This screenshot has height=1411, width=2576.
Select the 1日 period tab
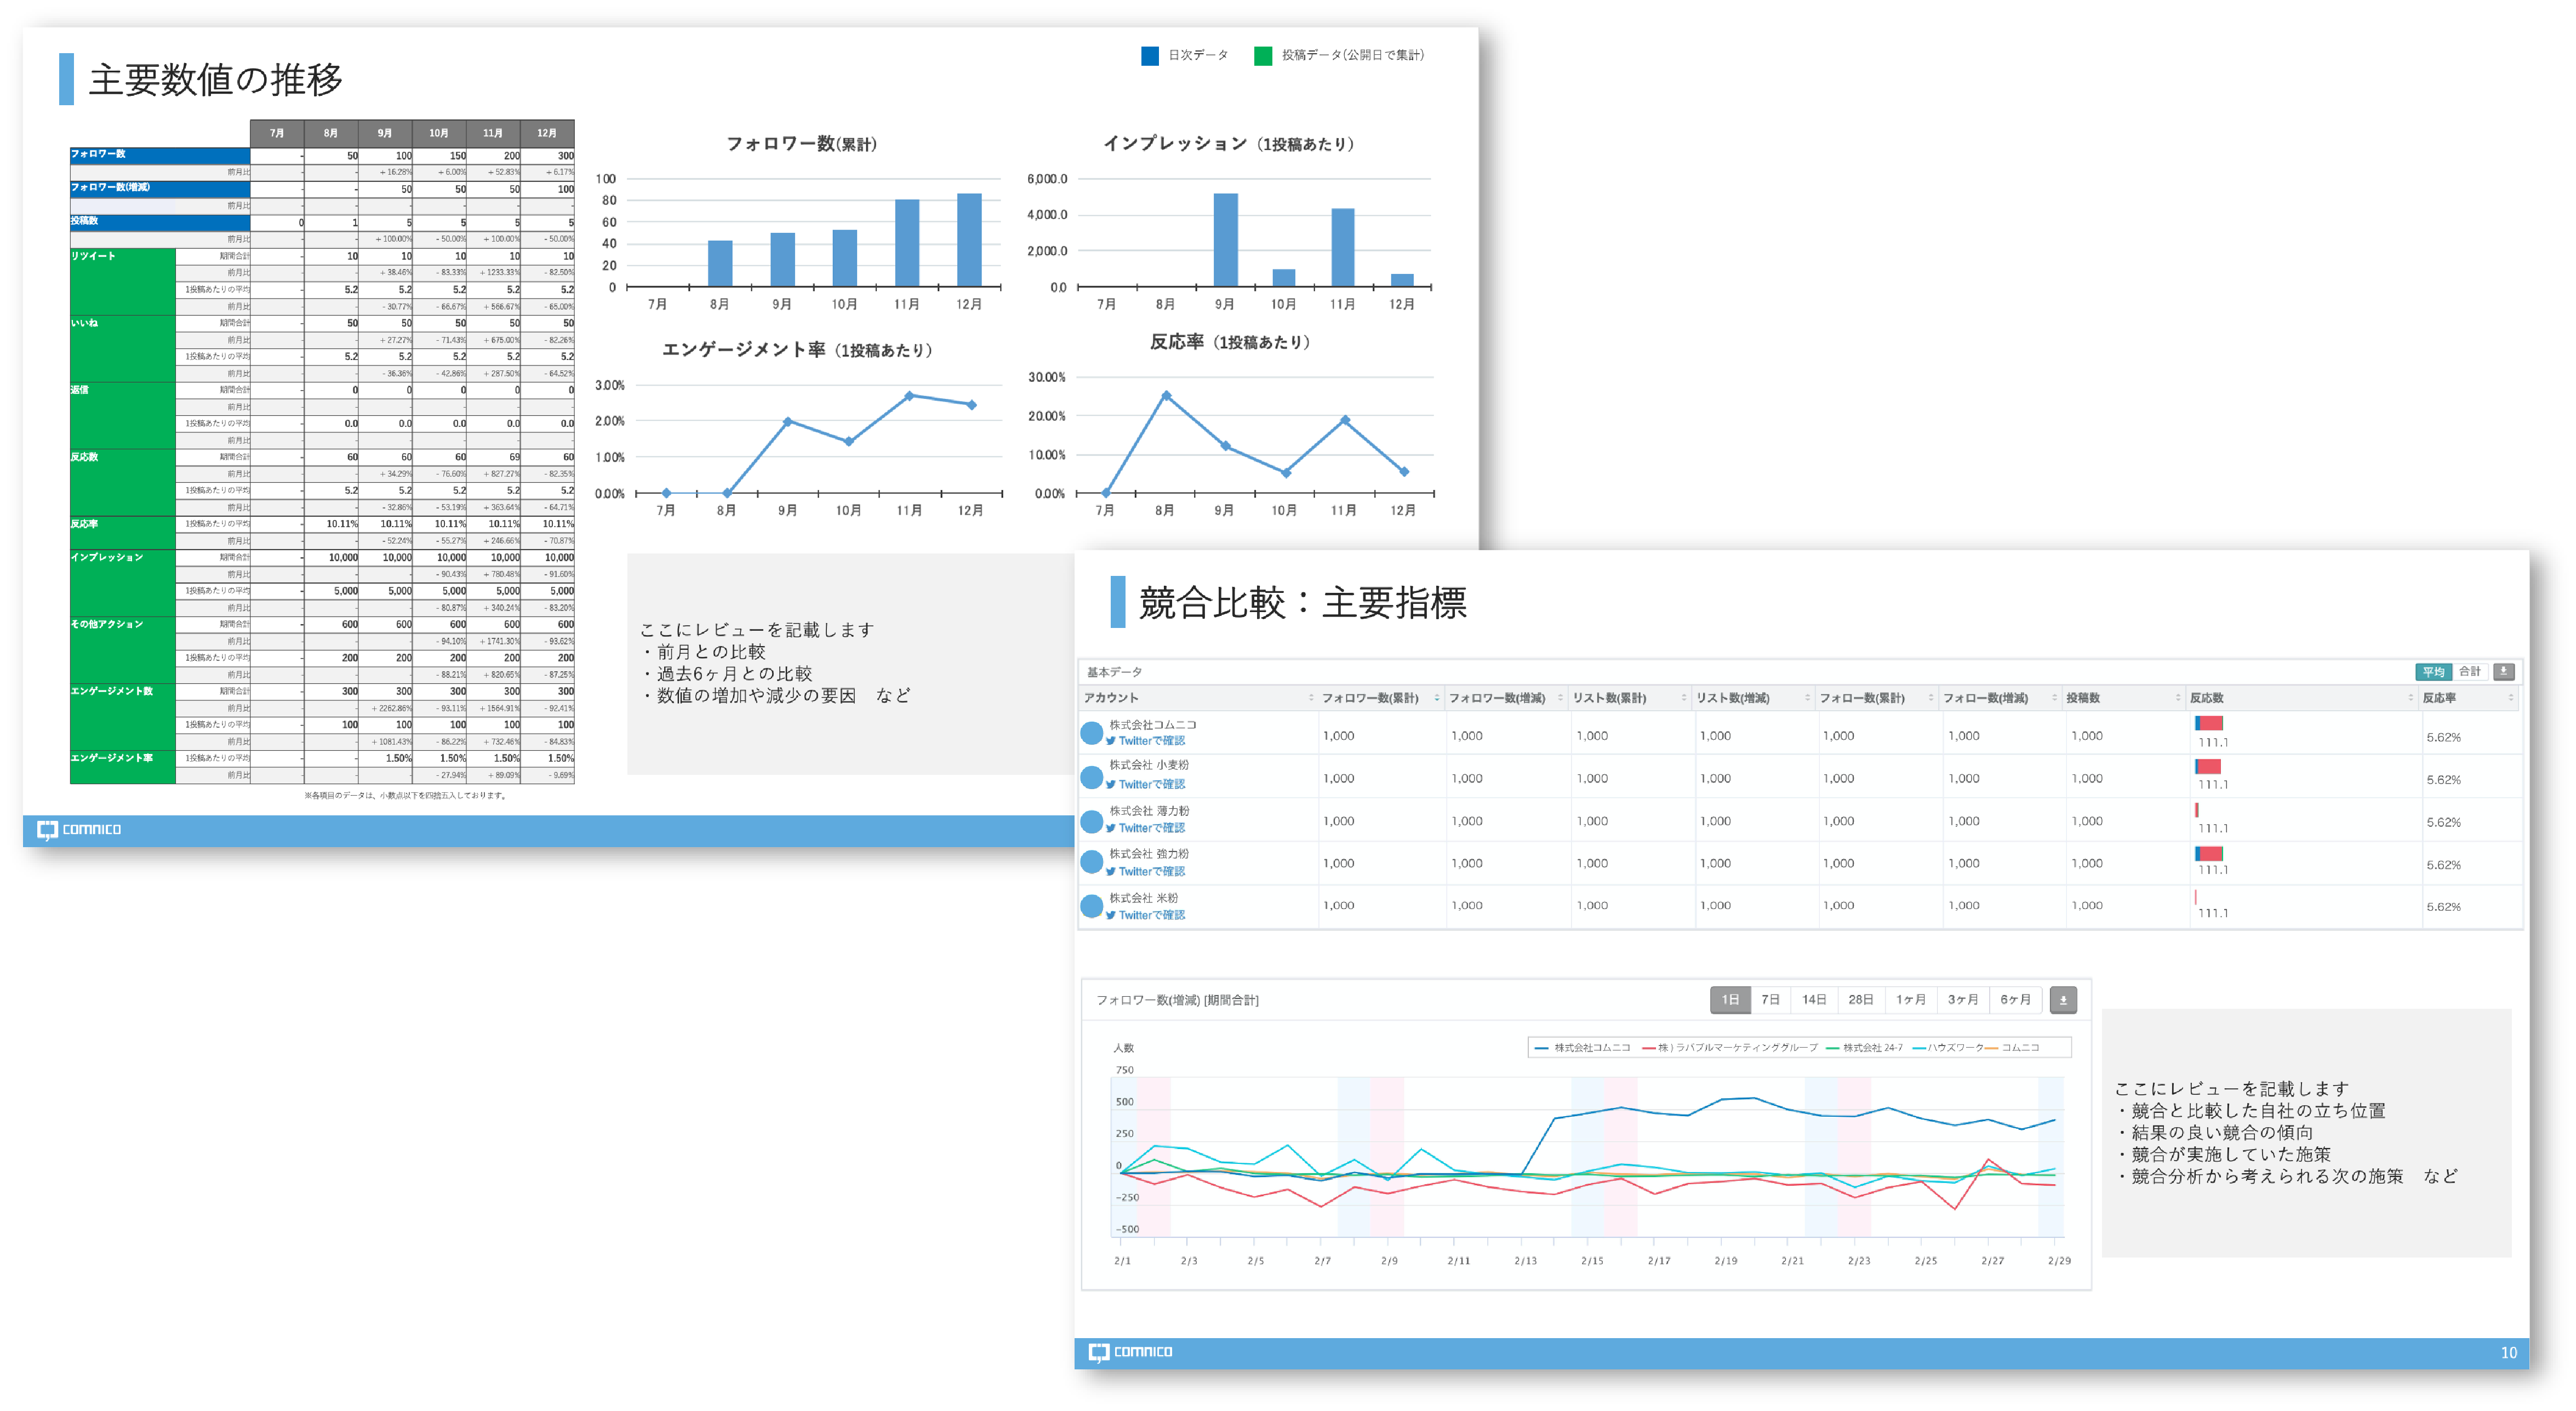(x=1730, y=999)
